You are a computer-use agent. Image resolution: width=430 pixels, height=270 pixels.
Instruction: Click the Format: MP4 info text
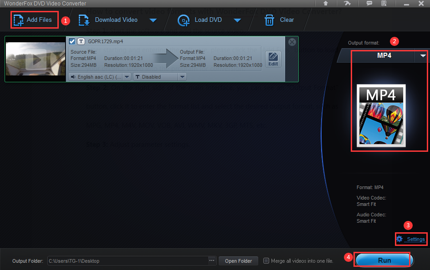coord(370,187)
